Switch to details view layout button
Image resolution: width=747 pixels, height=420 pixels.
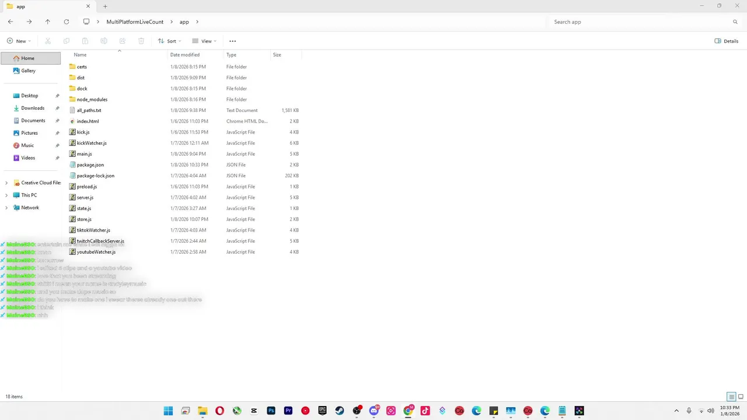[x=731, y=397]
